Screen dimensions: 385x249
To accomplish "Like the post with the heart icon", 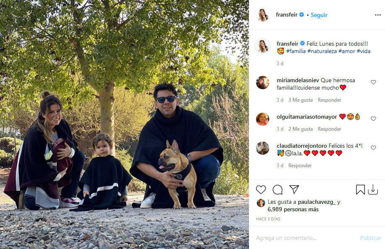I will point(261,190).
